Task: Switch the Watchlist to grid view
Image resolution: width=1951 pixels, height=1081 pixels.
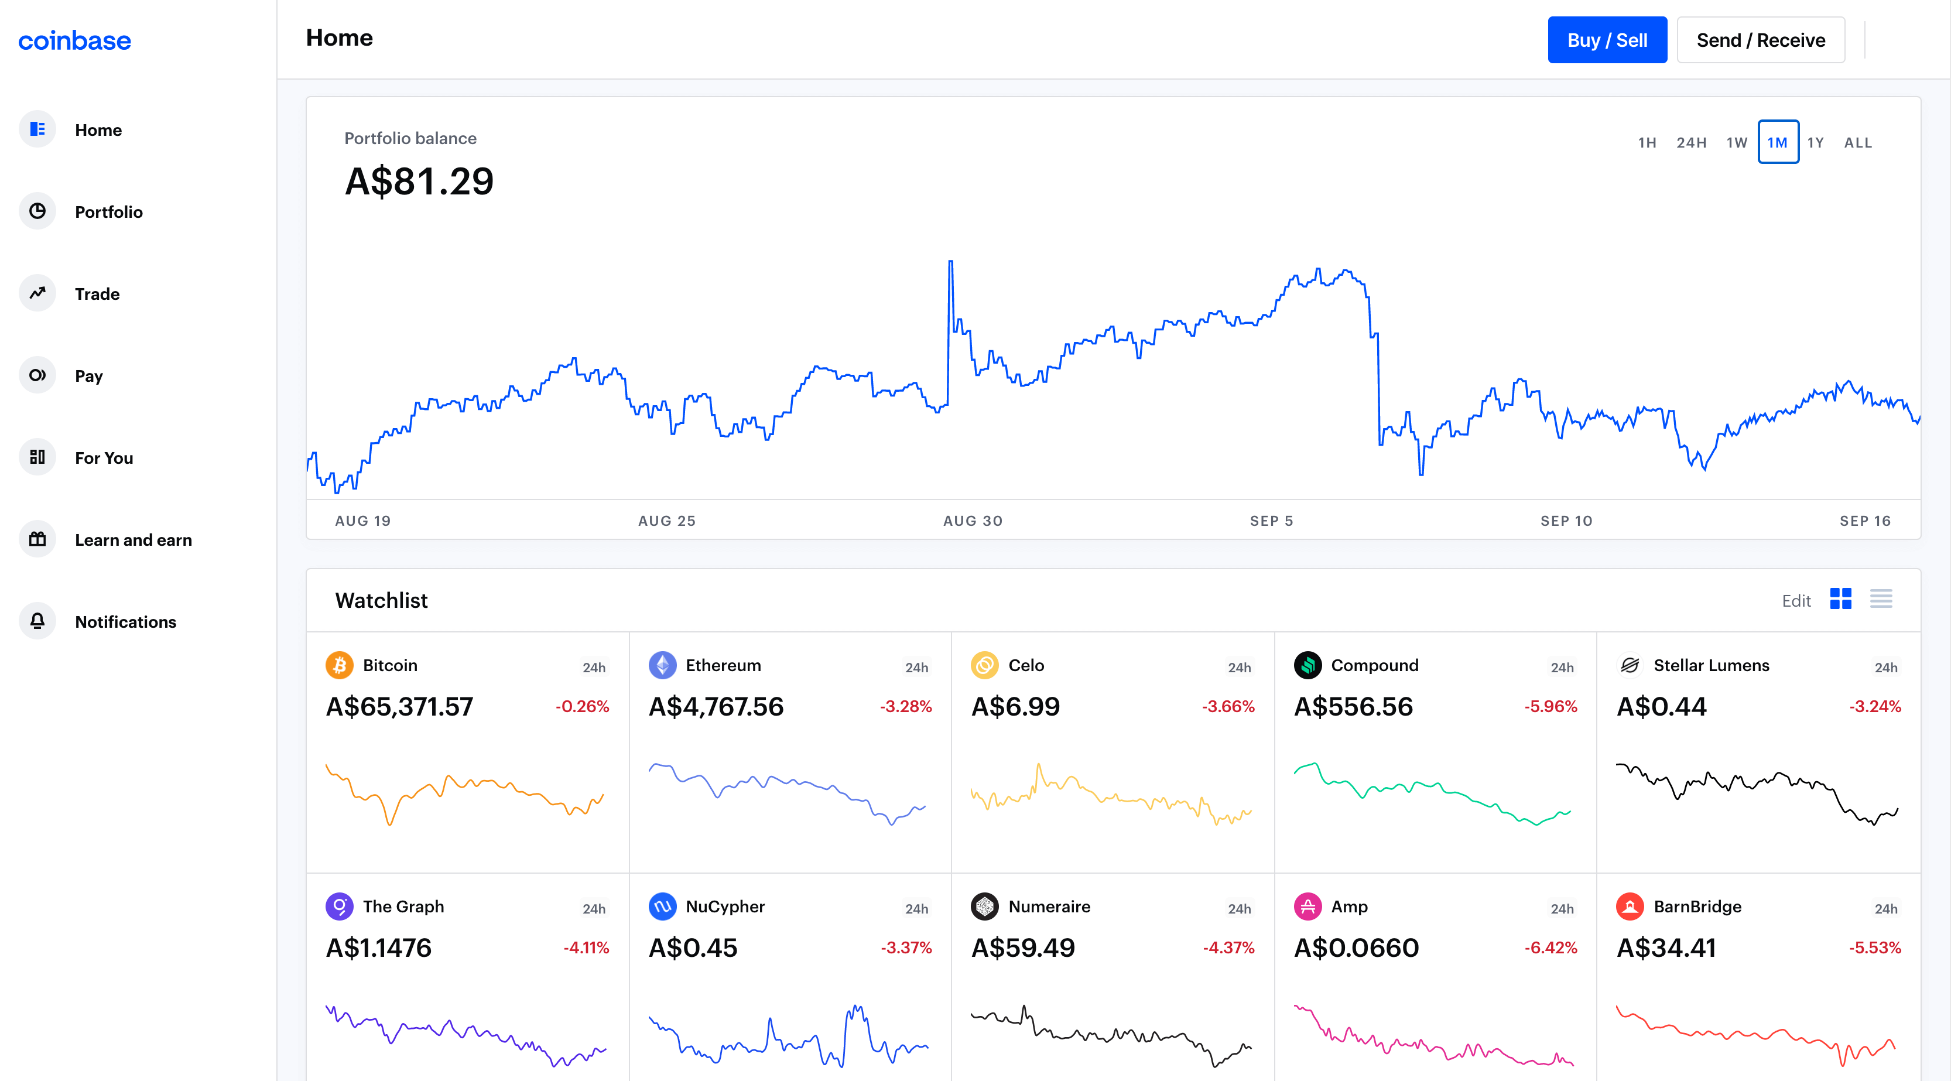Action: coord(1841,599)
